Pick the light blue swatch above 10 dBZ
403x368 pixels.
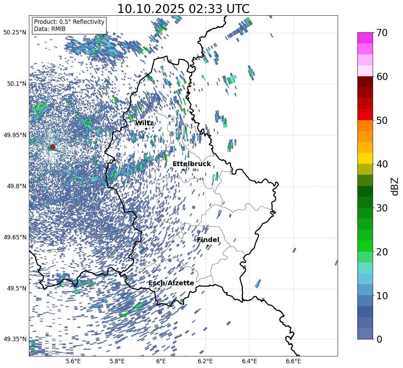pos(365,279)
